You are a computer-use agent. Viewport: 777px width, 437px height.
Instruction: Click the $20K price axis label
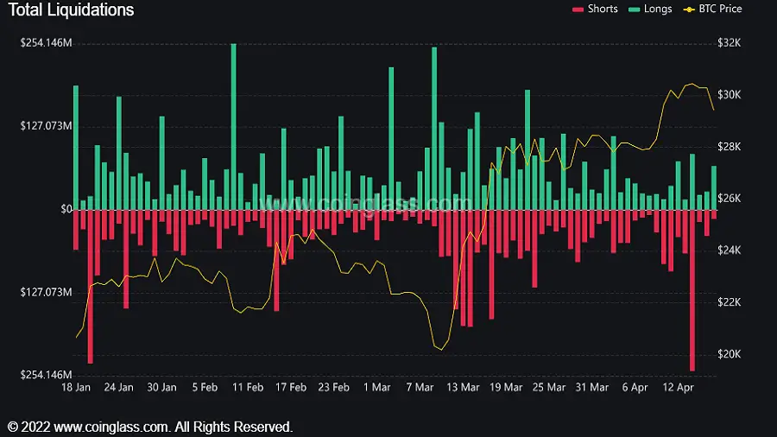pos(730,355)
